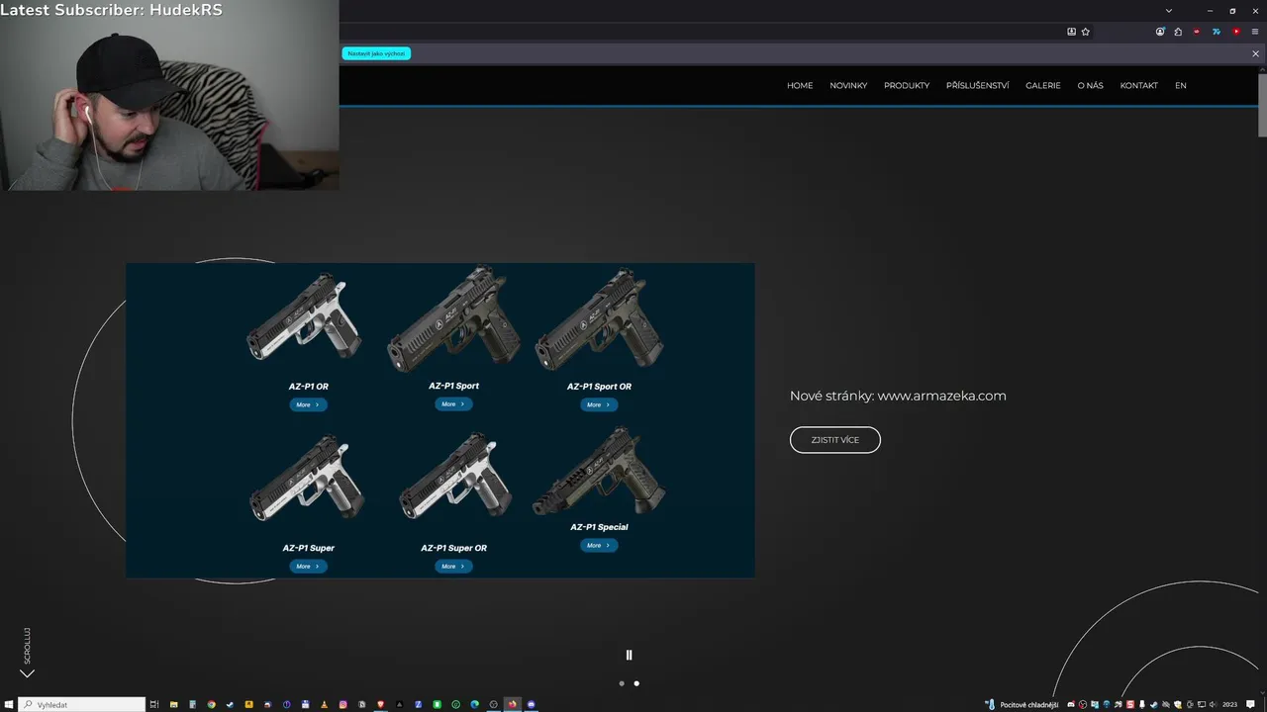Open Steam from the taskbar
Screen dimensions: 1267x712
(x=230, y=704)
